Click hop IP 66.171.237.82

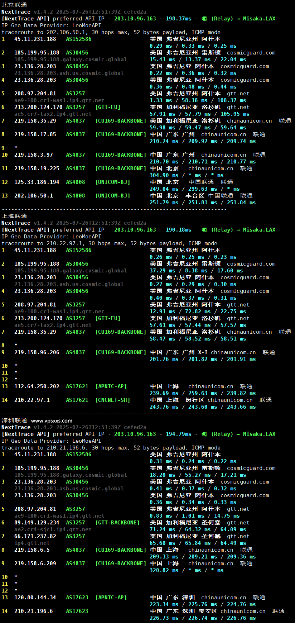[35, 536]
